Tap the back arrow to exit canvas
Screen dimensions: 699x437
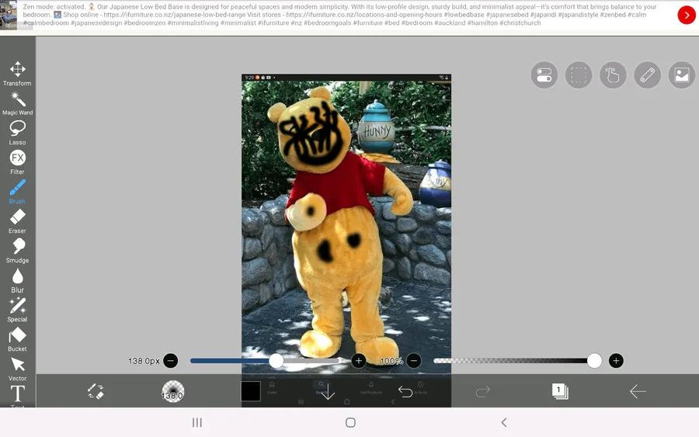click(638, 391)
